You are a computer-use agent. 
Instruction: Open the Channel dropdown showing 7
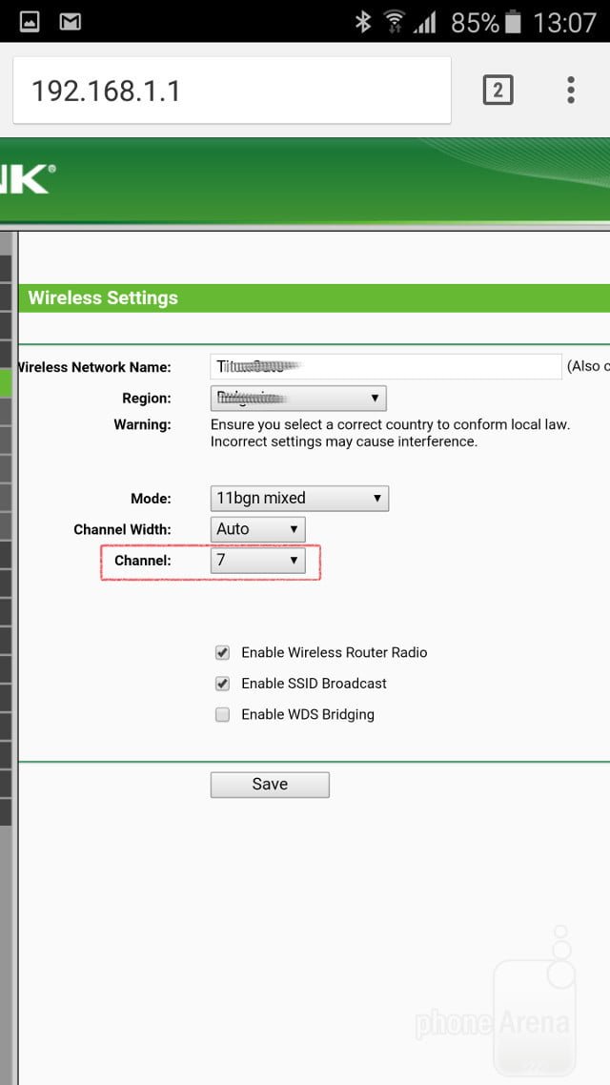[x=257, y=561]
